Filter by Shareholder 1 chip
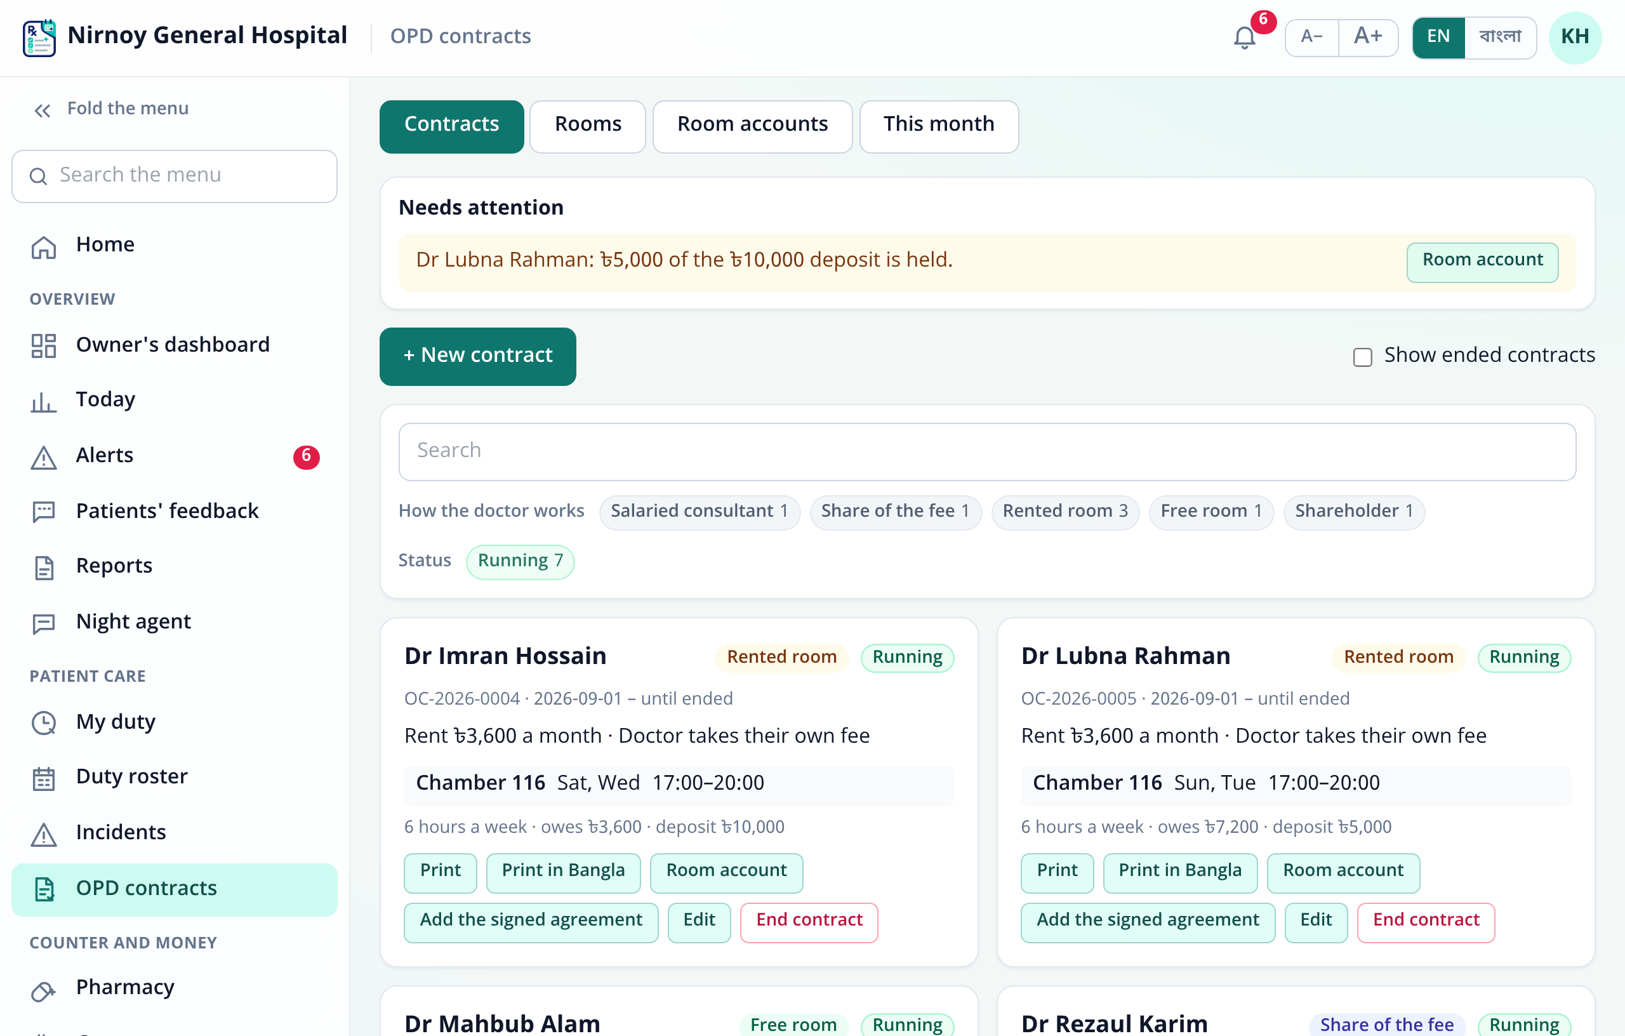 (1354, 512)
